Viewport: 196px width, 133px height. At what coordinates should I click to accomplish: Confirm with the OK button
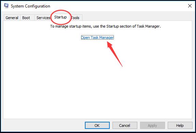97,125
